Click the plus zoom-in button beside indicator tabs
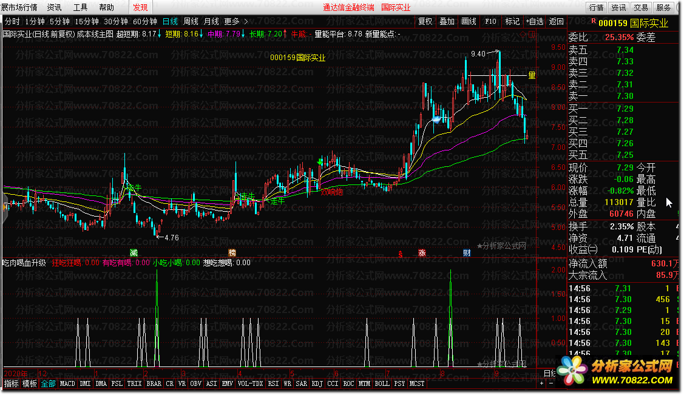The width and height of the screenshot is (684, 395). click(x=542, y=383)
